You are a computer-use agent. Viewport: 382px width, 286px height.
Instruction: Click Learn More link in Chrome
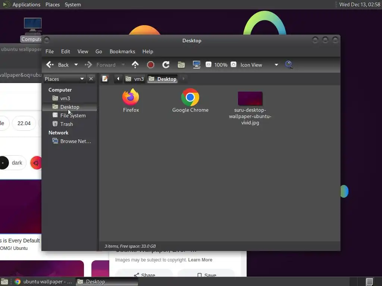(200, 260)
